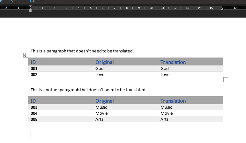Click the Translation header above Music

tap(173, 101)
